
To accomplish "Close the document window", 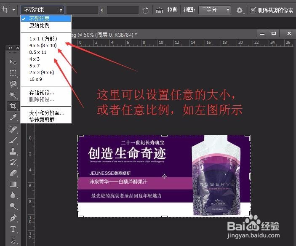I will click(x=289, y=34).
